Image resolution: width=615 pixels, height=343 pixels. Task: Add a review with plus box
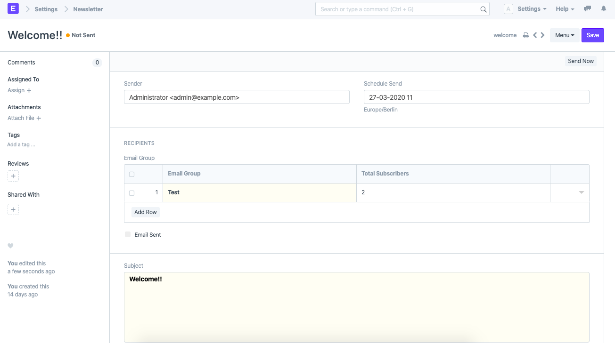(13, 176)
